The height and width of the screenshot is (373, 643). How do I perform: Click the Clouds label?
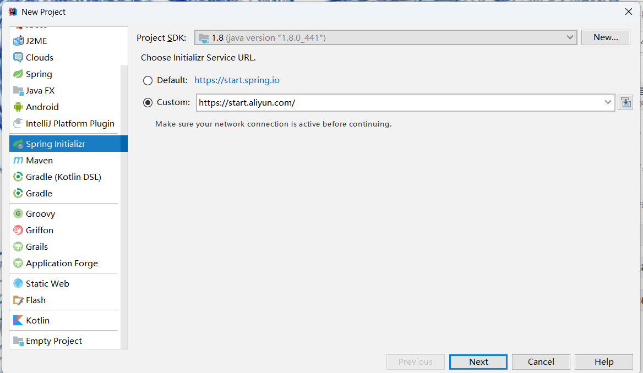(x=40, y=57)
